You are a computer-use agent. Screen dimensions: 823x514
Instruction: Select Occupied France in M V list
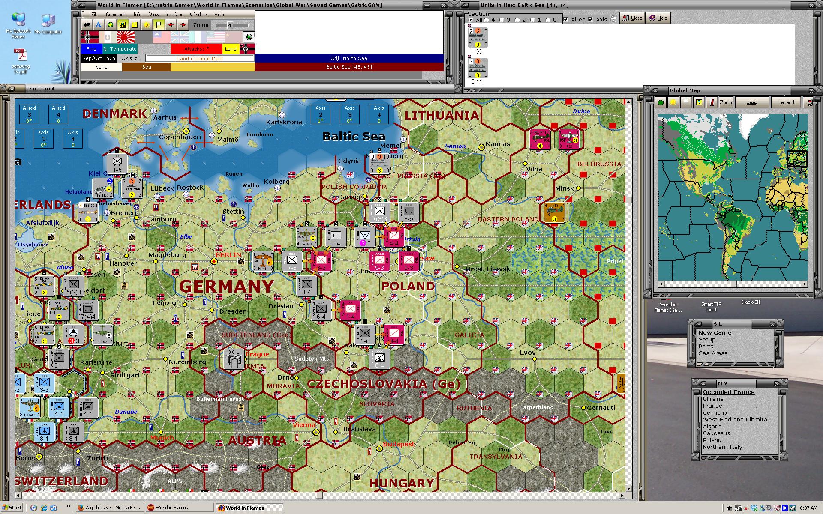click(x=728, y=392)
